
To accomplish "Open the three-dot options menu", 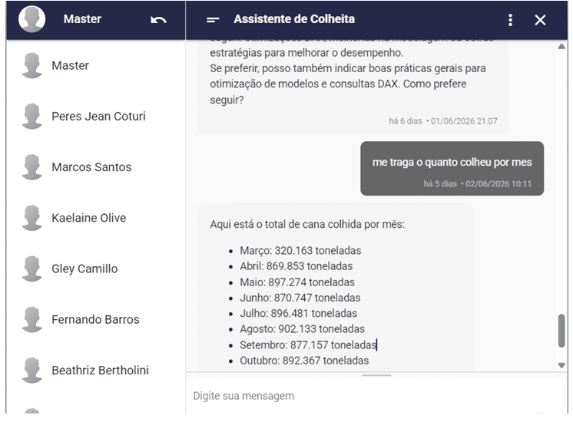I will coord(510,20).
